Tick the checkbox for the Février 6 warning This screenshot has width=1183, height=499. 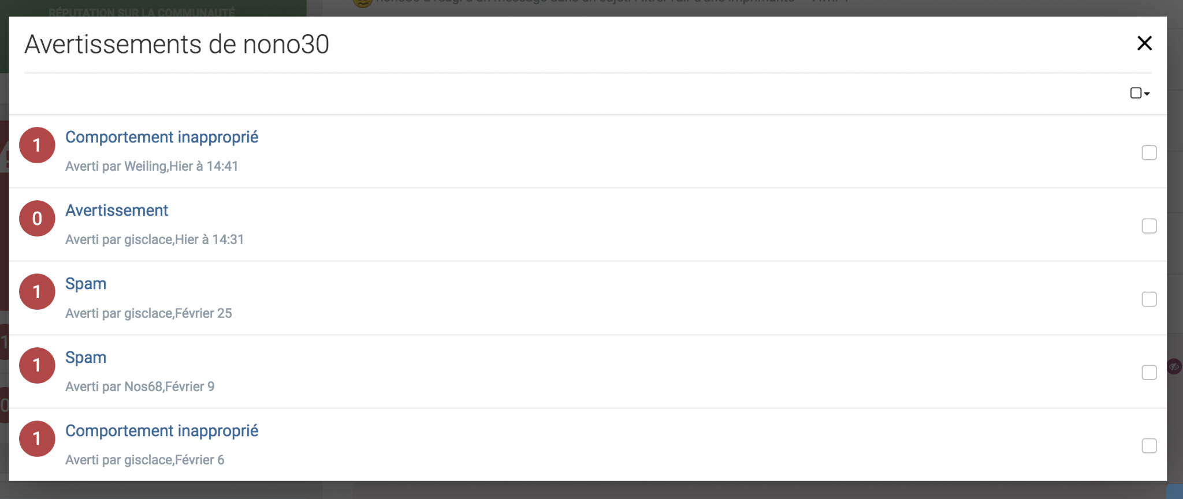tap(1149, 446)
